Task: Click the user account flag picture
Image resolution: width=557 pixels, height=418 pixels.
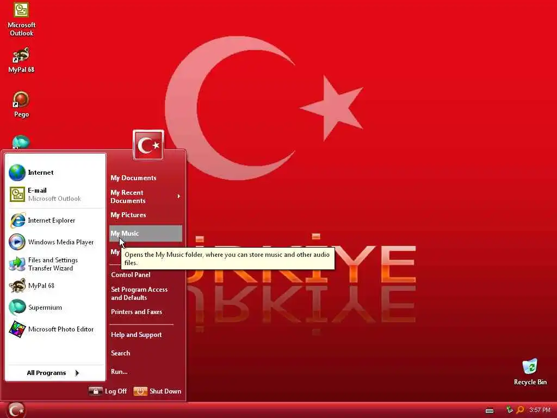Action: coord(148,145)
